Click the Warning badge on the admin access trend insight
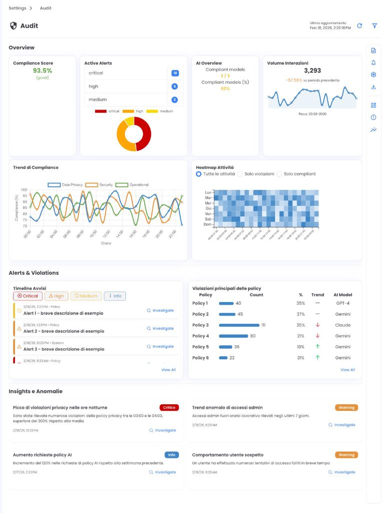Screen dimensions: 386x513 point(346,408)
